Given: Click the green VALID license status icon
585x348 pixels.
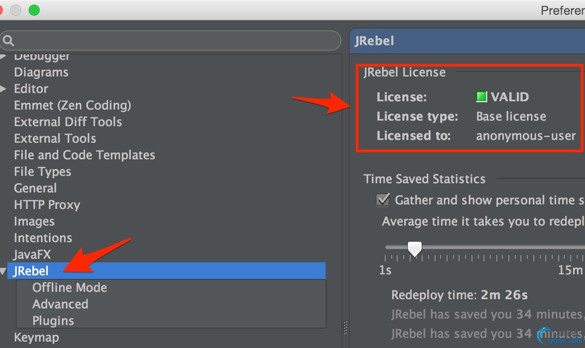Looking at the screenshot, I should (x=482, y=97).
